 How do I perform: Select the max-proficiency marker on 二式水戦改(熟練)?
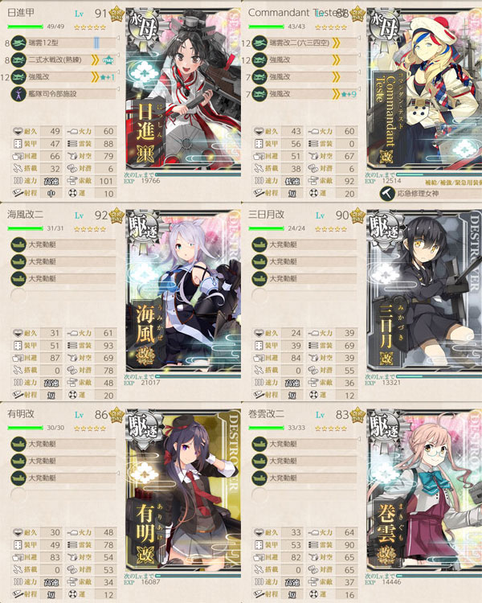pyautogui.click(x=108, y=60)
